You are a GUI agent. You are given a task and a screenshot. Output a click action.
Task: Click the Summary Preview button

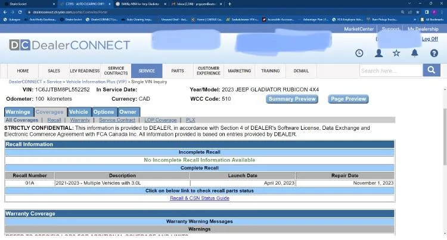click(x=292, y=99)
